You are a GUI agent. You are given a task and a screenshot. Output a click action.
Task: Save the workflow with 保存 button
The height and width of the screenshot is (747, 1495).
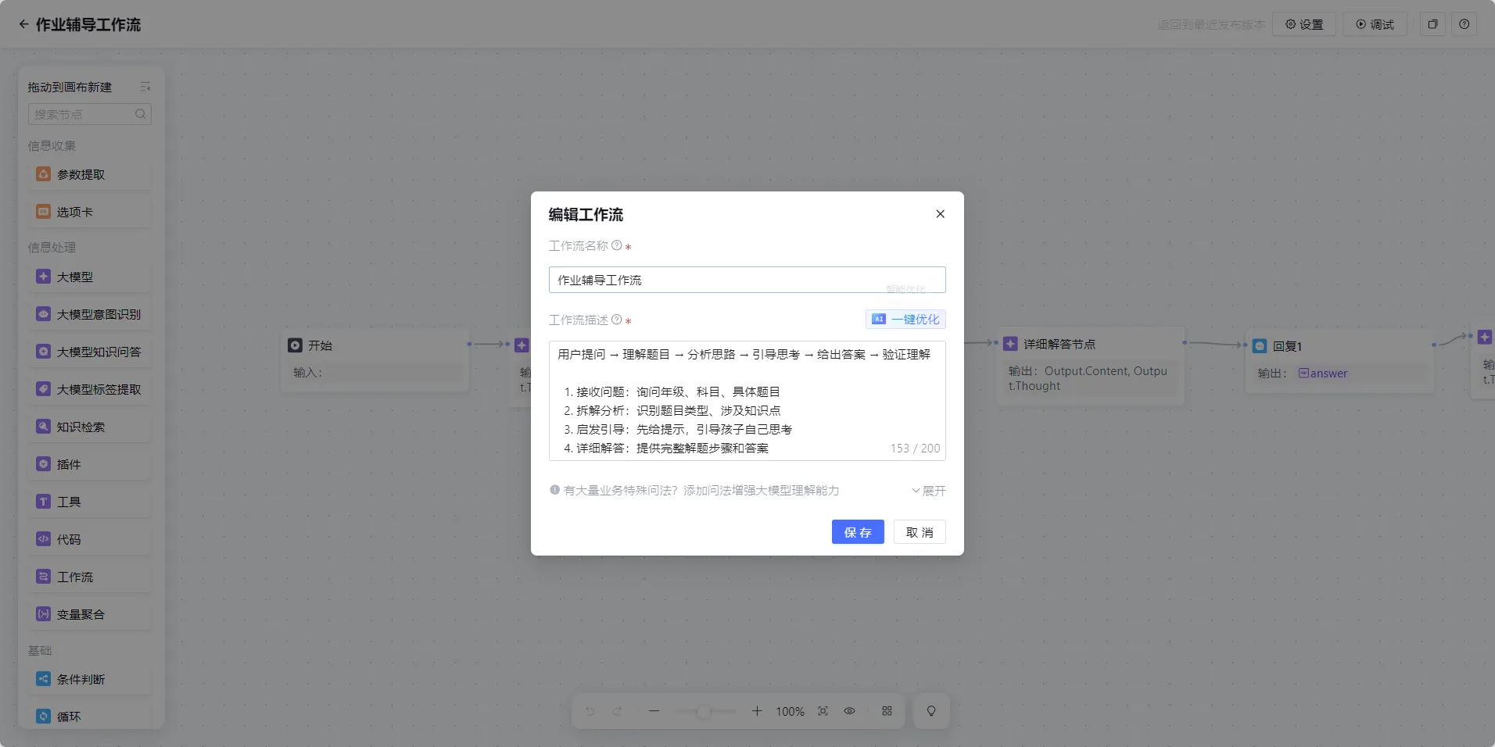coord(857,532)
